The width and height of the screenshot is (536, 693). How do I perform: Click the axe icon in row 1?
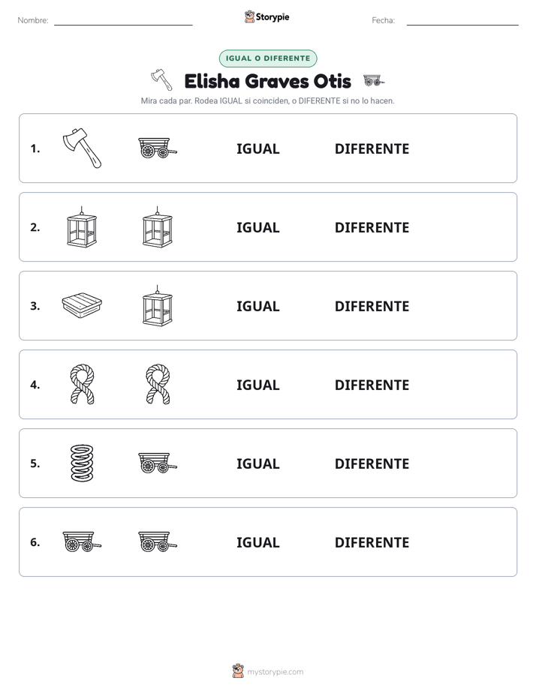point(83,148)
